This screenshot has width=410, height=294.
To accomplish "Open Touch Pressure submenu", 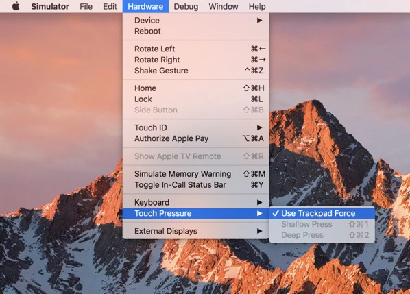I will (x=196, y=214).
